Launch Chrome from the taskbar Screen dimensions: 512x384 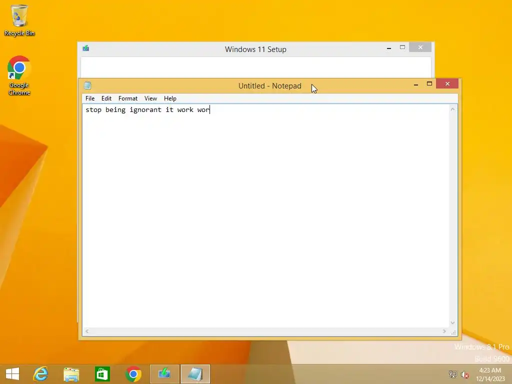pos(133,374)
